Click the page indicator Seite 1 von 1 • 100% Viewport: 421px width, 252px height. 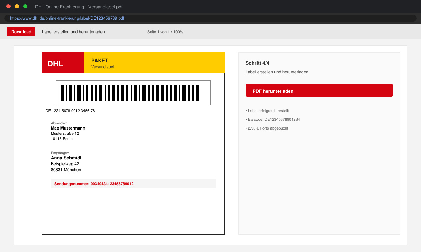tap(165, 32)
